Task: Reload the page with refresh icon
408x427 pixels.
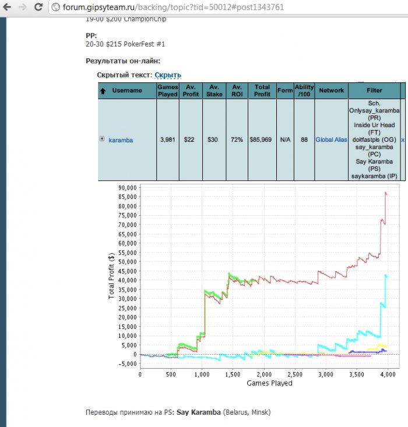Action: [38, 7]
